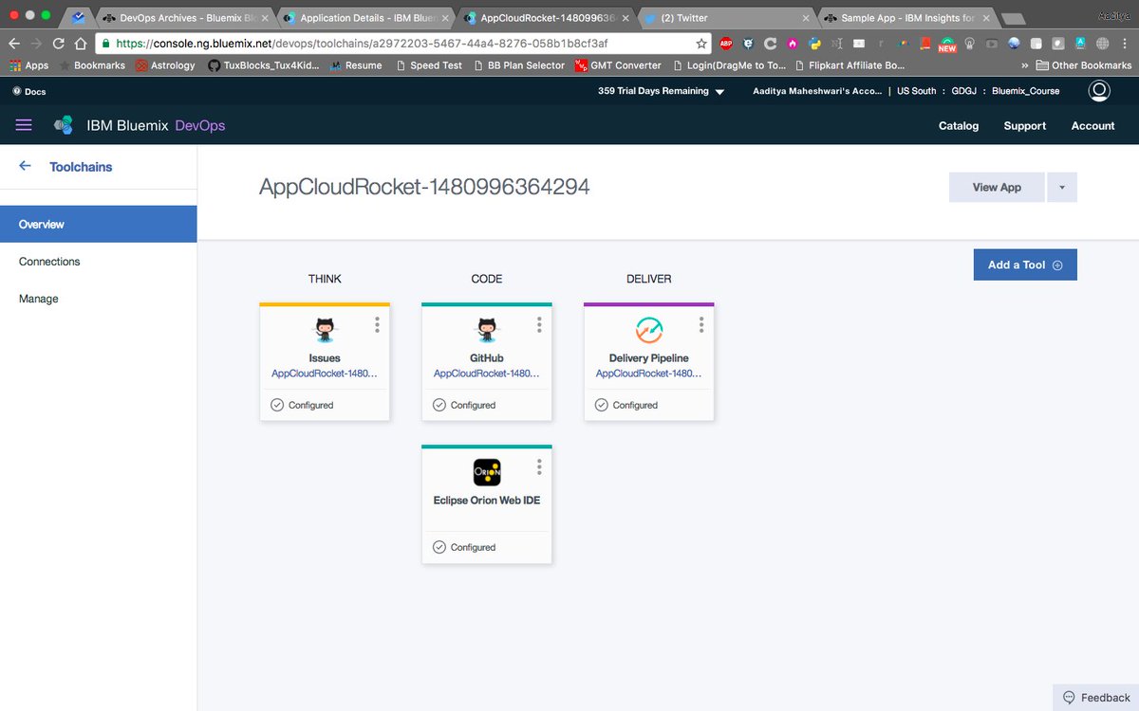Open the Speed Test bookmark
Image resolution: width=1139 pixels, height=711 pixels.
pos(429,65)
